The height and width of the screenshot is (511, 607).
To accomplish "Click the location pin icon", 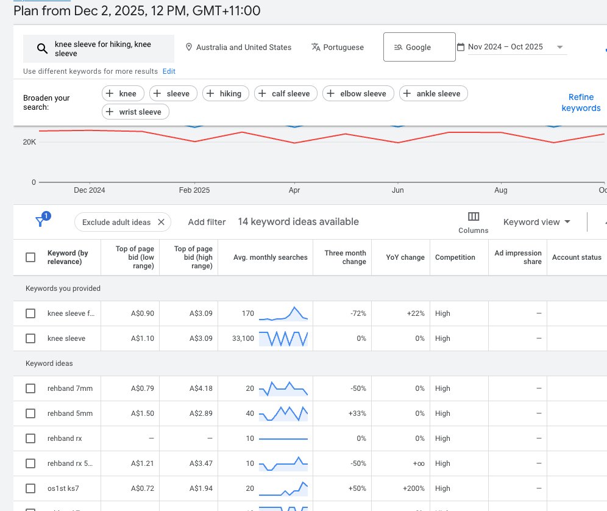I will [189, 47].
